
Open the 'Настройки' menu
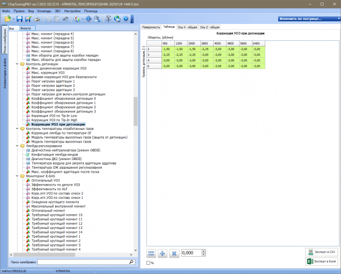pyautogui.click(x=73, y=11)
